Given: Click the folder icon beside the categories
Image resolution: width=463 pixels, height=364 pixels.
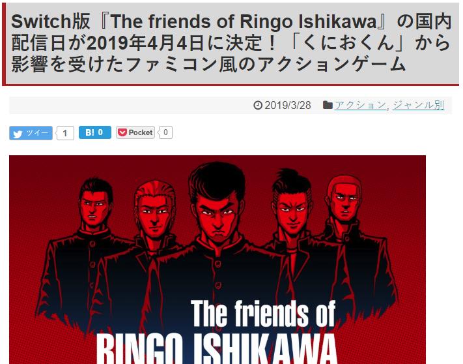Looking at the screenshot, I should point(328,105).
